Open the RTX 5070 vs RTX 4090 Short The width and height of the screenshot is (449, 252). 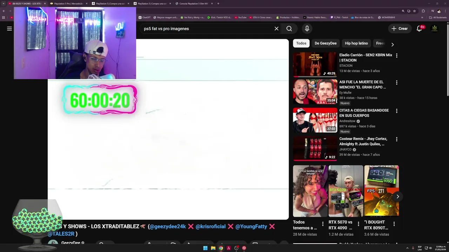click(346, 191)
